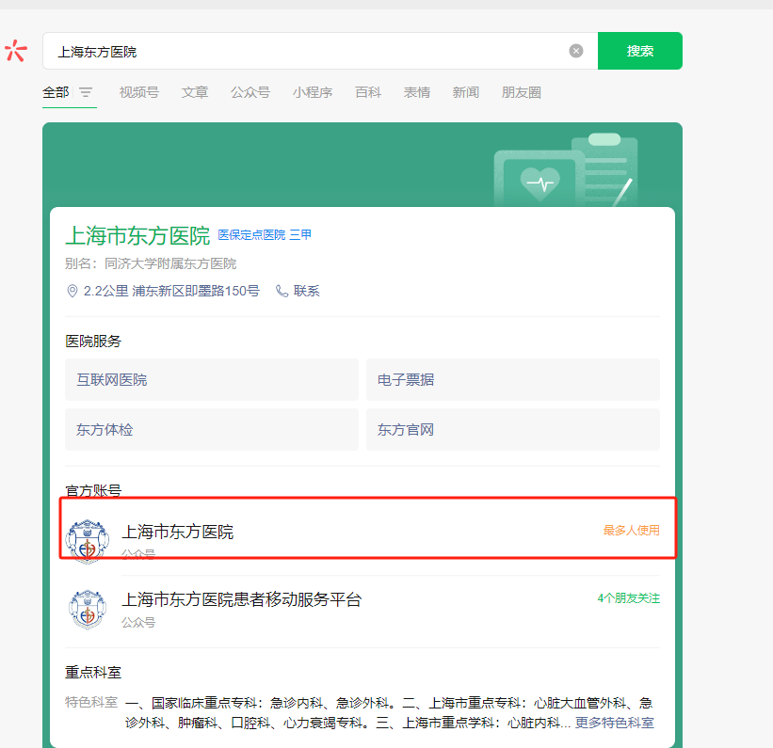Click avatar of 患者移动服务平台 account
Screen dimensions: 773x748
click(x=88, y=610)
